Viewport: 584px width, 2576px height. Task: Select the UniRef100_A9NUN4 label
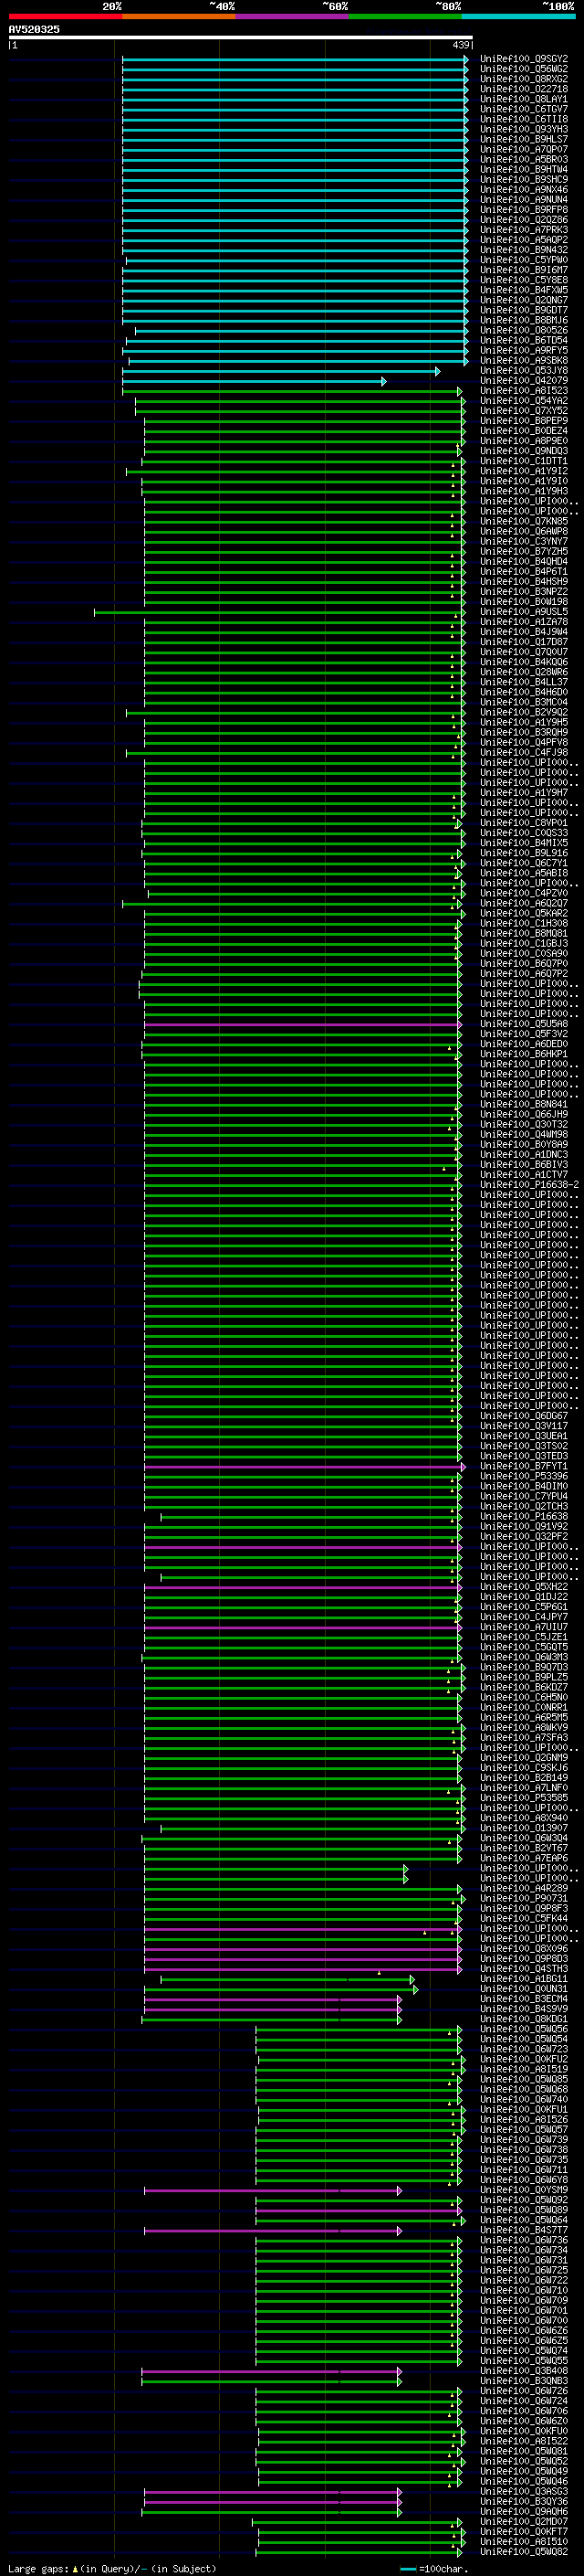click(x=524, y=200)
